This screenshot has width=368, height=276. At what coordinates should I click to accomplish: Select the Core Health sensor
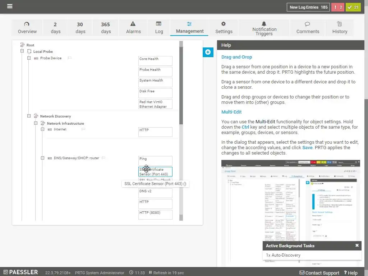tap(155, 61)
